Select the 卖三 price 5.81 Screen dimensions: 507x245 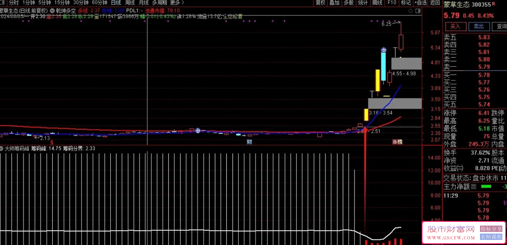point(484,52)
